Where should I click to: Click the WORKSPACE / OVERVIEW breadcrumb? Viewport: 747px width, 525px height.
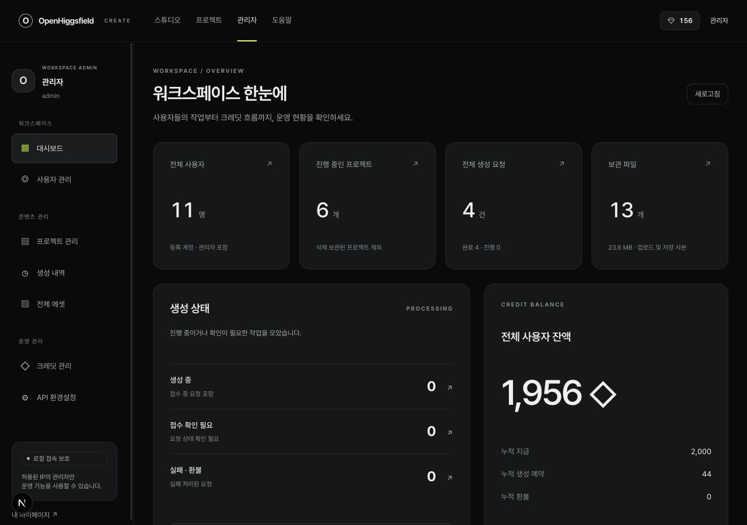[x=198, y=71]
